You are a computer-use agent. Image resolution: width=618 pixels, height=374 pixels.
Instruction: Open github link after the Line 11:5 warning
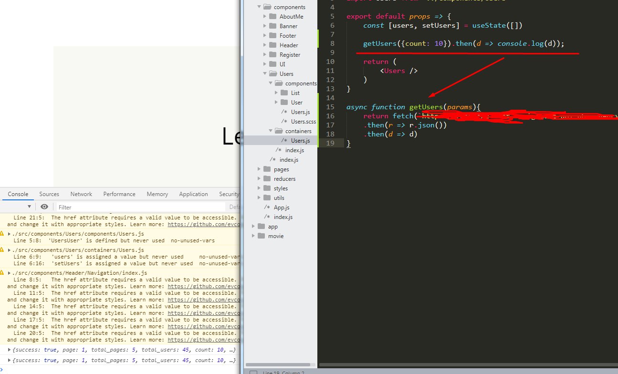click(203, 300)
